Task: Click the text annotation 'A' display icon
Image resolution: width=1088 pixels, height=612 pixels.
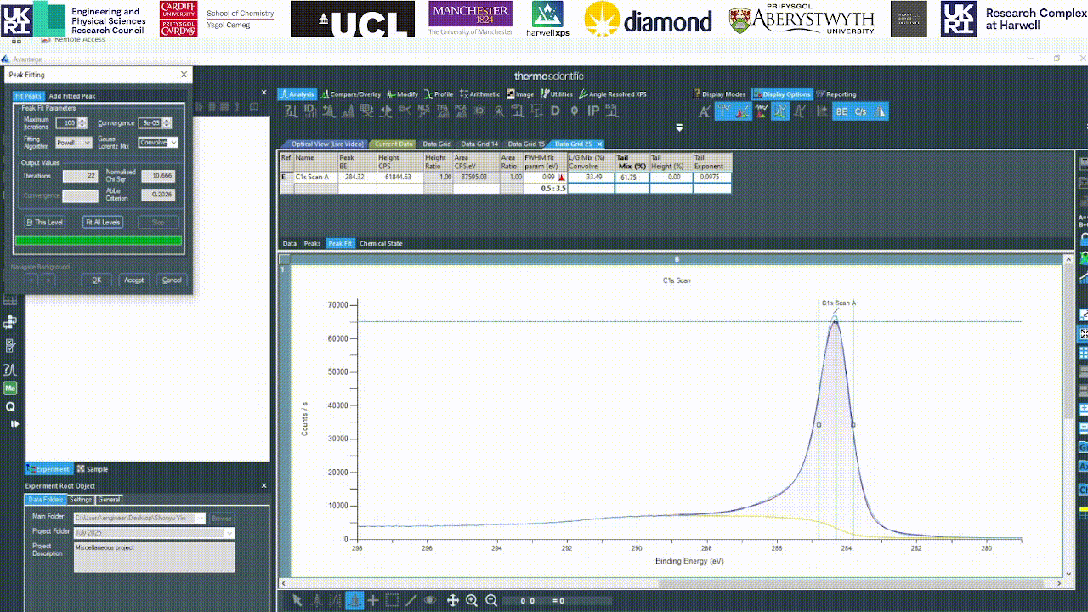Action: pyautogui.click(x=704, y=110)
